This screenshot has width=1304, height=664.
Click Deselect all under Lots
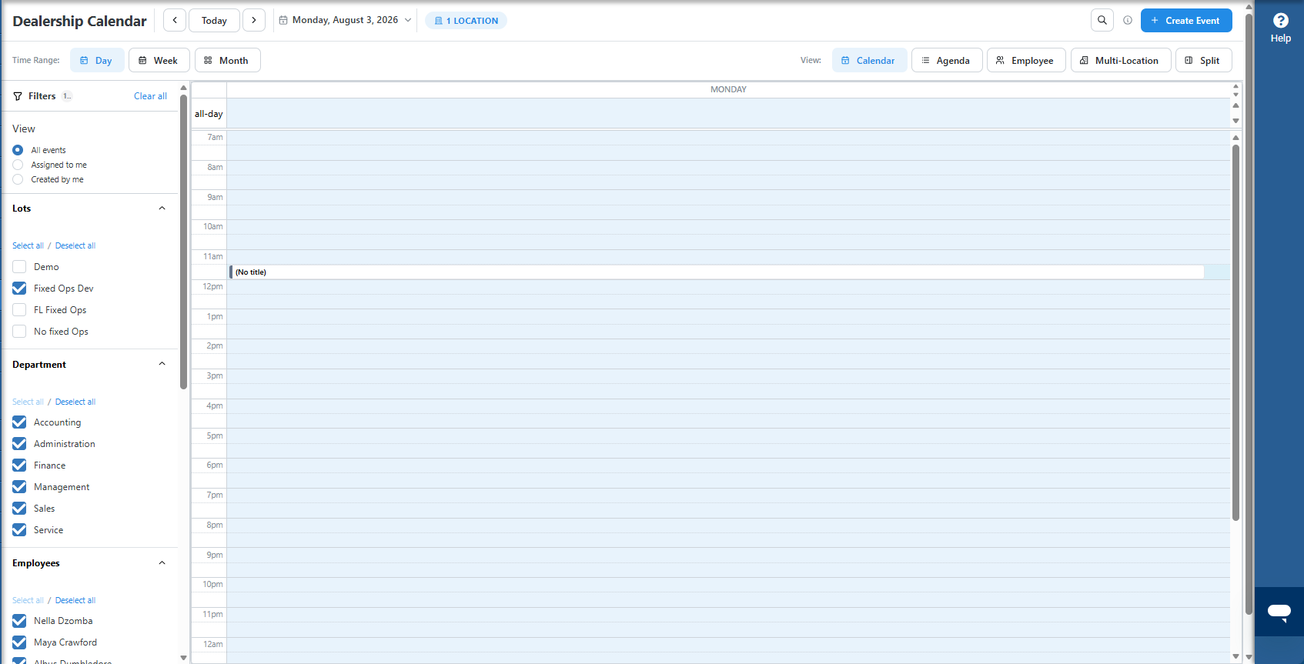75,245
